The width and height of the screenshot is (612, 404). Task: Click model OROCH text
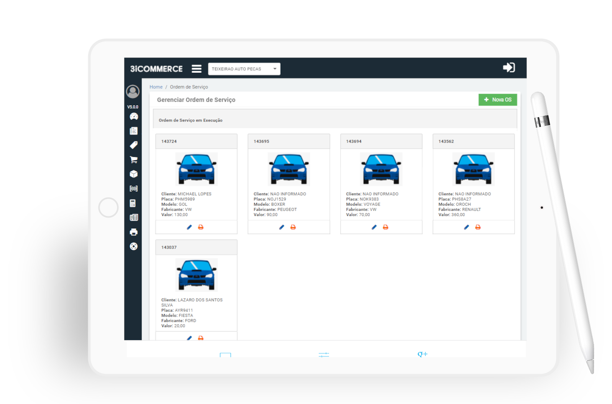click(x=463, y=204)
